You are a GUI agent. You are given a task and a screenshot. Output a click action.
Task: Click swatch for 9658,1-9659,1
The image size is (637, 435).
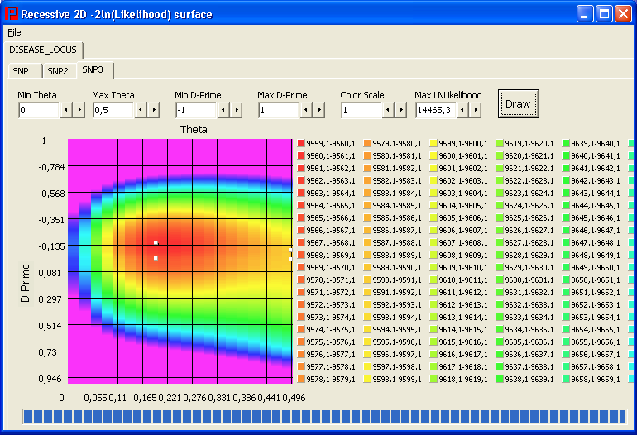coord(566,379)
